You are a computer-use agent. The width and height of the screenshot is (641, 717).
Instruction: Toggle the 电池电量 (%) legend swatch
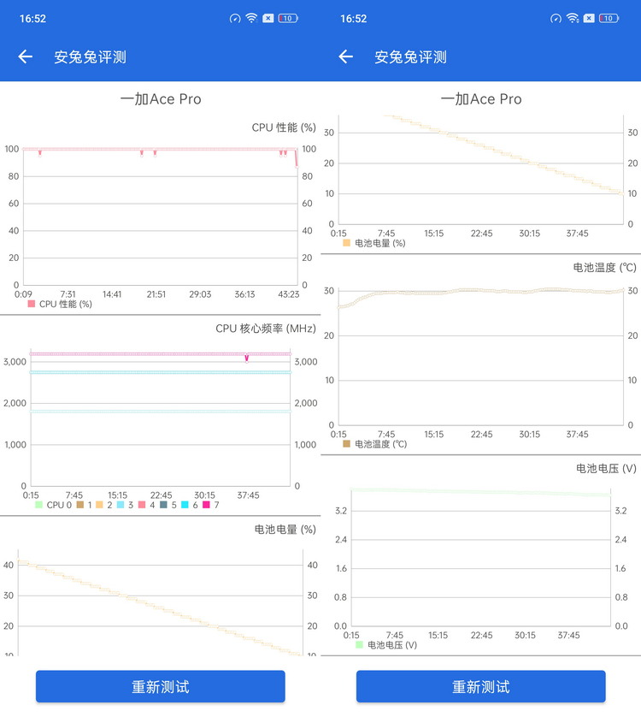coord(346,243)
